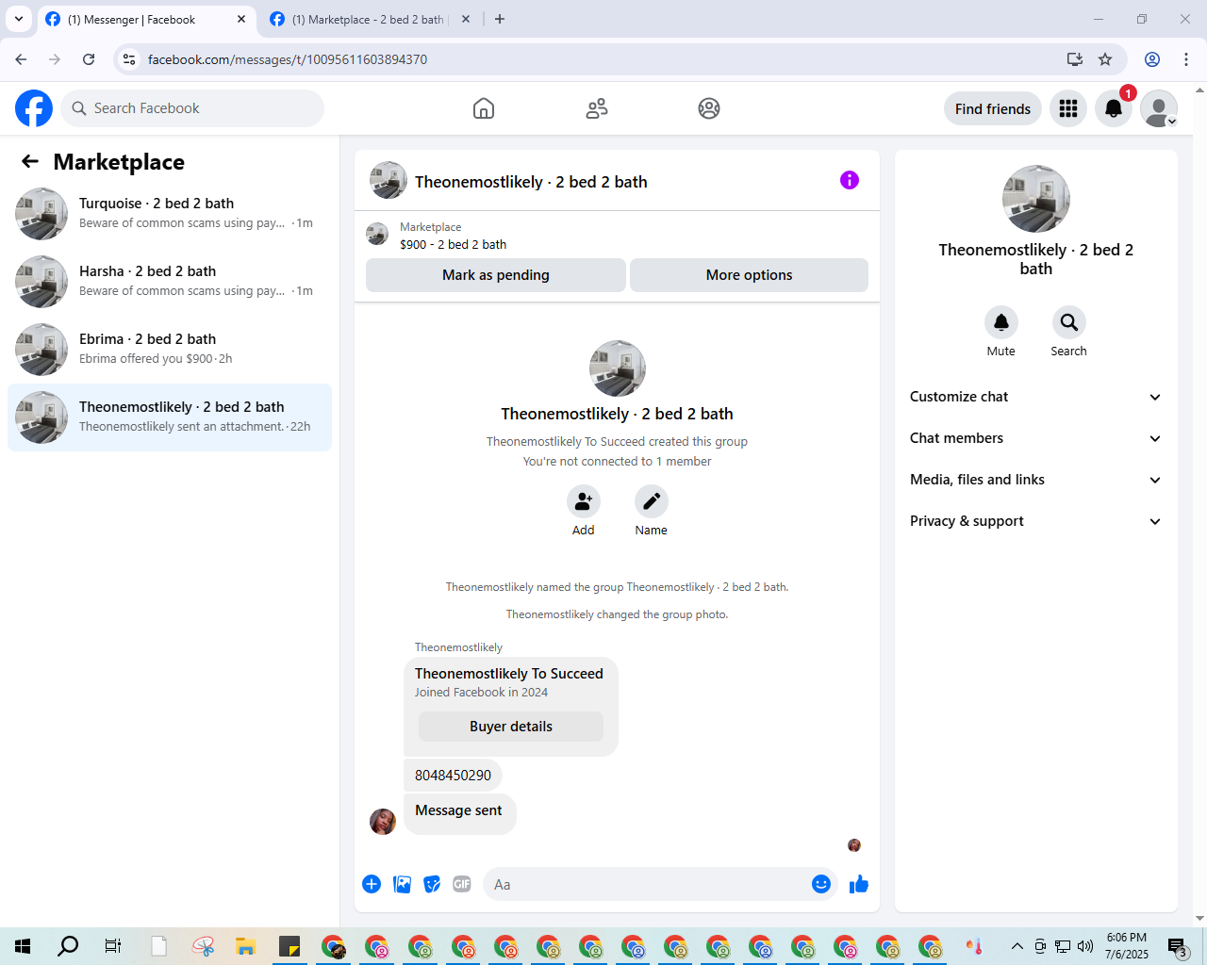Screen dimensions: 1207x965
Task: Open the Windows Start menu
Action: pyautogui.click(x=23, y=946)
